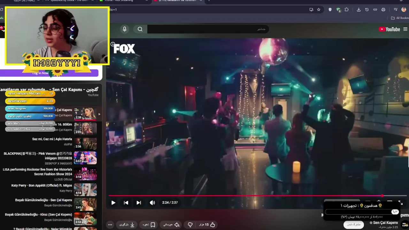Click the Log in Now purple button
The width and height of the screenshot is (409, 230).
pyautogui.click(x=49, y=73)
